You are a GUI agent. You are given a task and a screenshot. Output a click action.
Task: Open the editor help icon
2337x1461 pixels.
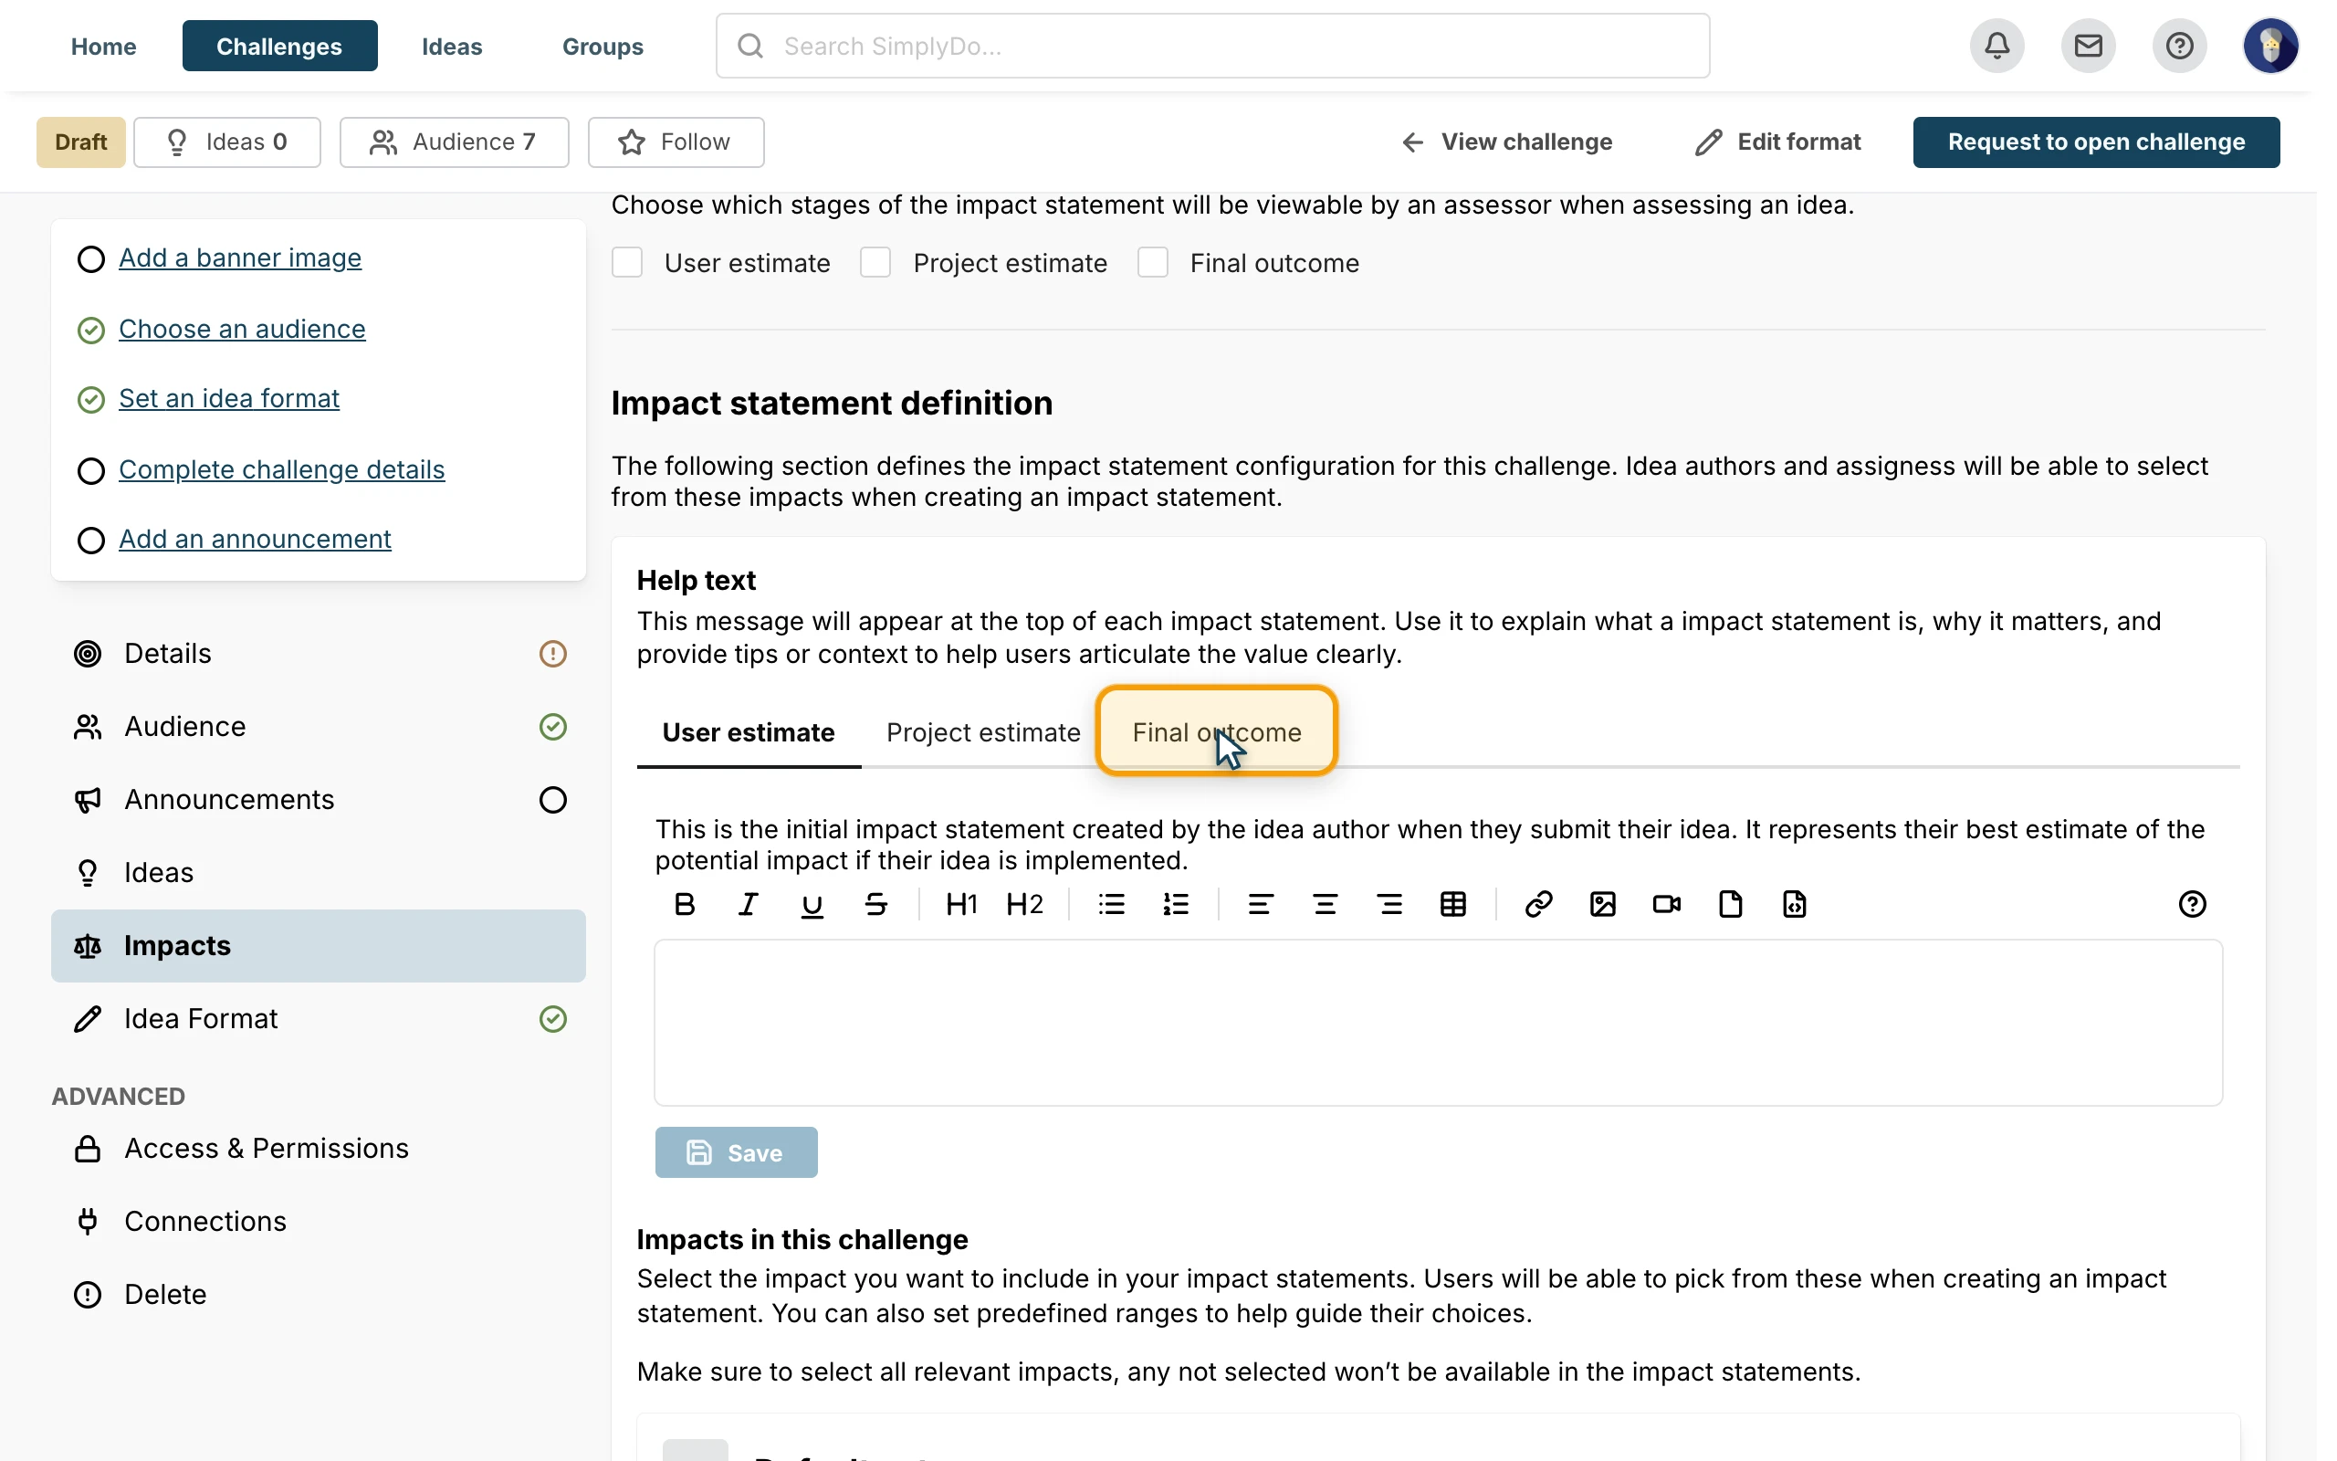click(x=2192, y=904)
